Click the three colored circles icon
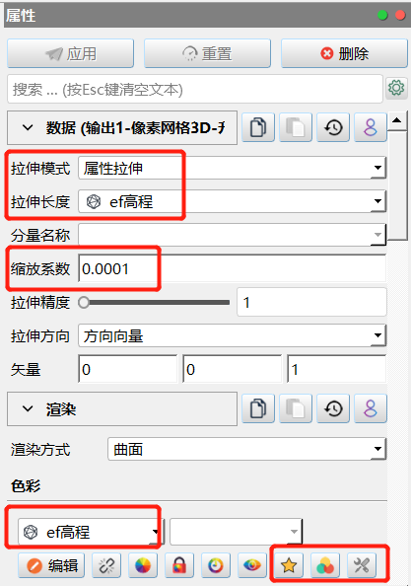The image size is (411, 586). 325,565
